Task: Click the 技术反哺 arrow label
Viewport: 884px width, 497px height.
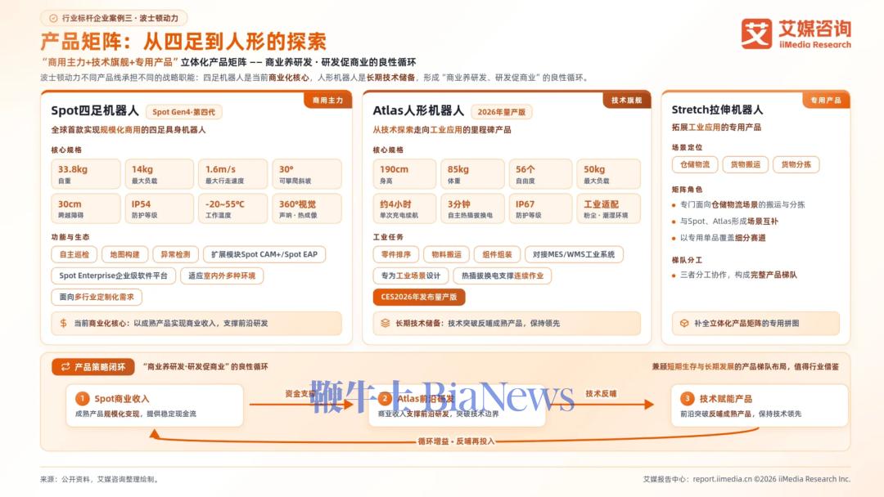Action: pos(601,393)
